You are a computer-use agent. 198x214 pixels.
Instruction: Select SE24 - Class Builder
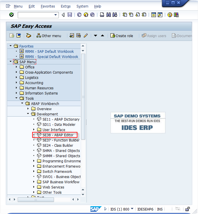tap(58, 146)
